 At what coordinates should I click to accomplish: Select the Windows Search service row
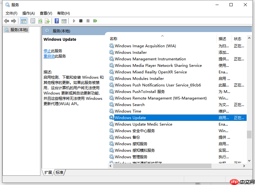point(178,105)
